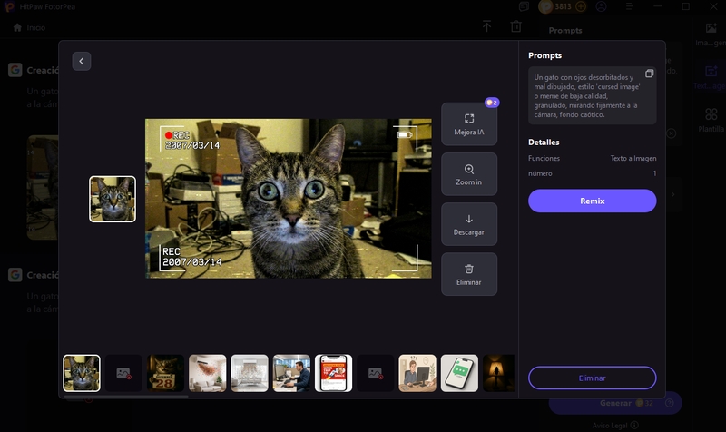
Task: Copy the prompt text using the copy icon
Action: click(649, 74)
